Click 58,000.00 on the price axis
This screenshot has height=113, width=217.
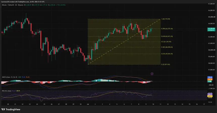click(x=212, y=63)
